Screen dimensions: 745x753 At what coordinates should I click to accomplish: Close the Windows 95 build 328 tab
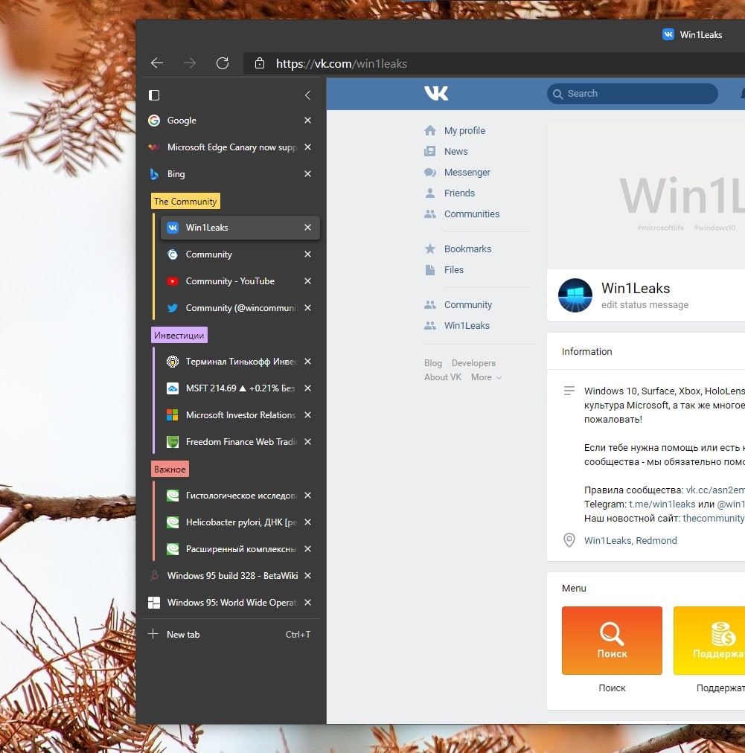click(307, 576)
